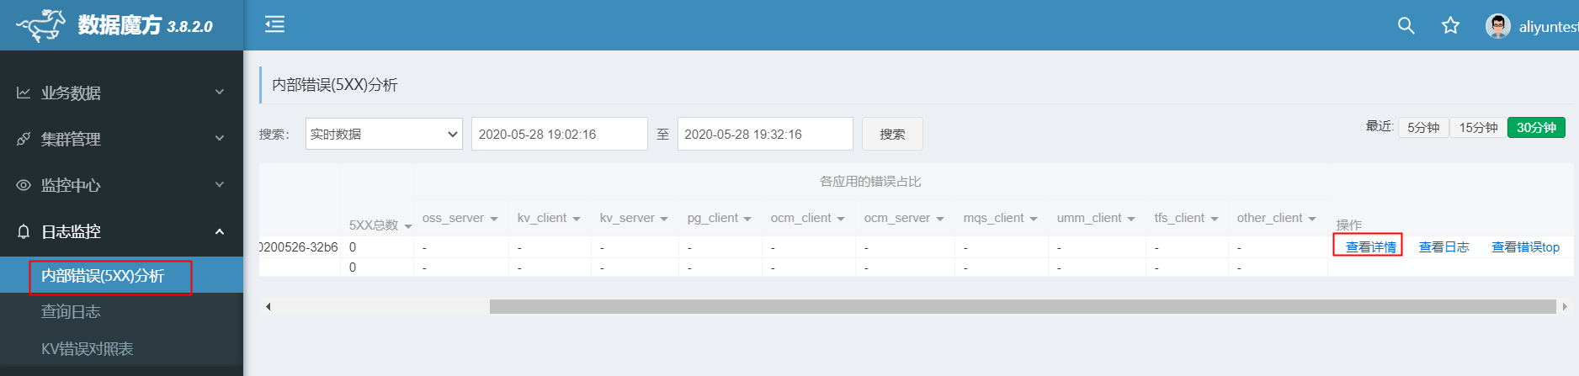This screenshot has height=376, width=1579.
Task: Collapse sidebar with hamburger menu icon
Action: point(274,24)
